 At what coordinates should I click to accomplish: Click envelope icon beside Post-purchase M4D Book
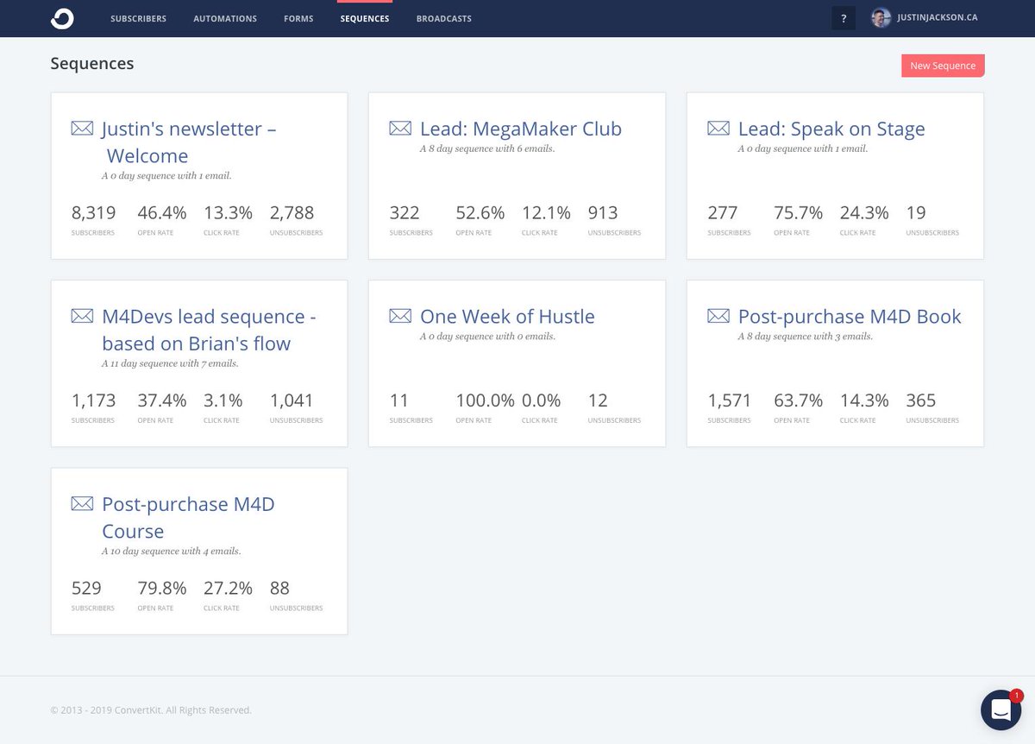click(x=718, y=316)
